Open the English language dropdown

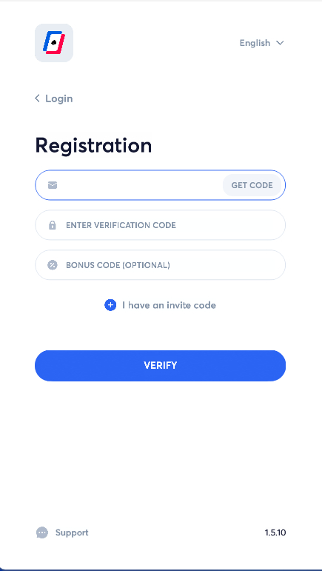[261, 43]
